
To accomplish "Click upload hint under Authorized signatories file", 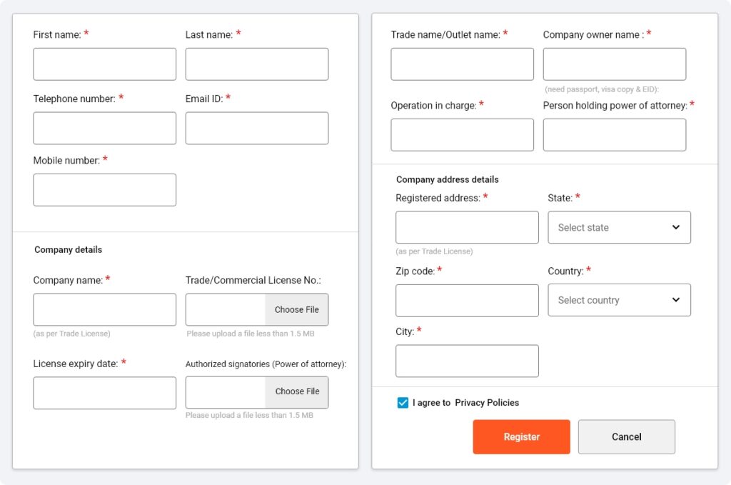I will [249, 415].
